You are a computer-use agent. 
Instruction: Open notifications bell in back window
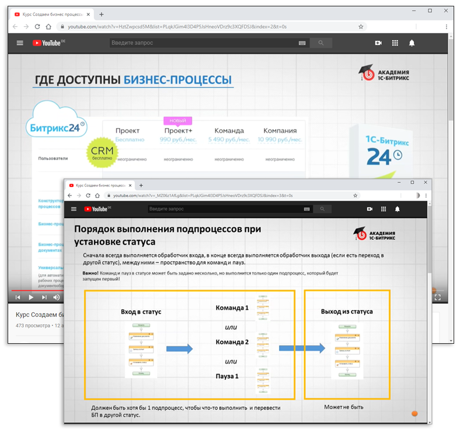coord(412,43)
